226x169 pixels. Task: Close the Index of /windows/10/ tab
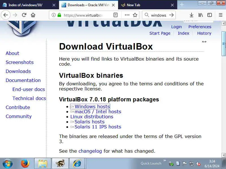(54, 5)
